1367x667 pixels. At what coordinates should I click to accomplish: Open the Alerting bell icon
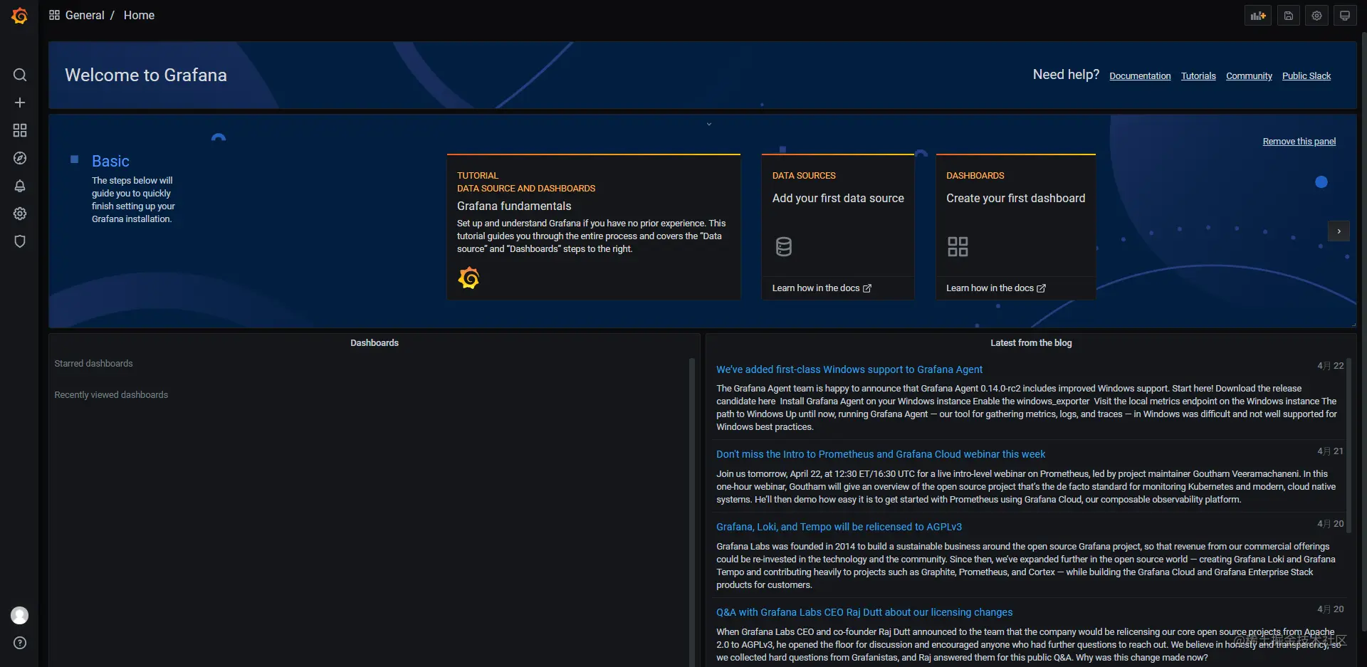20,186
